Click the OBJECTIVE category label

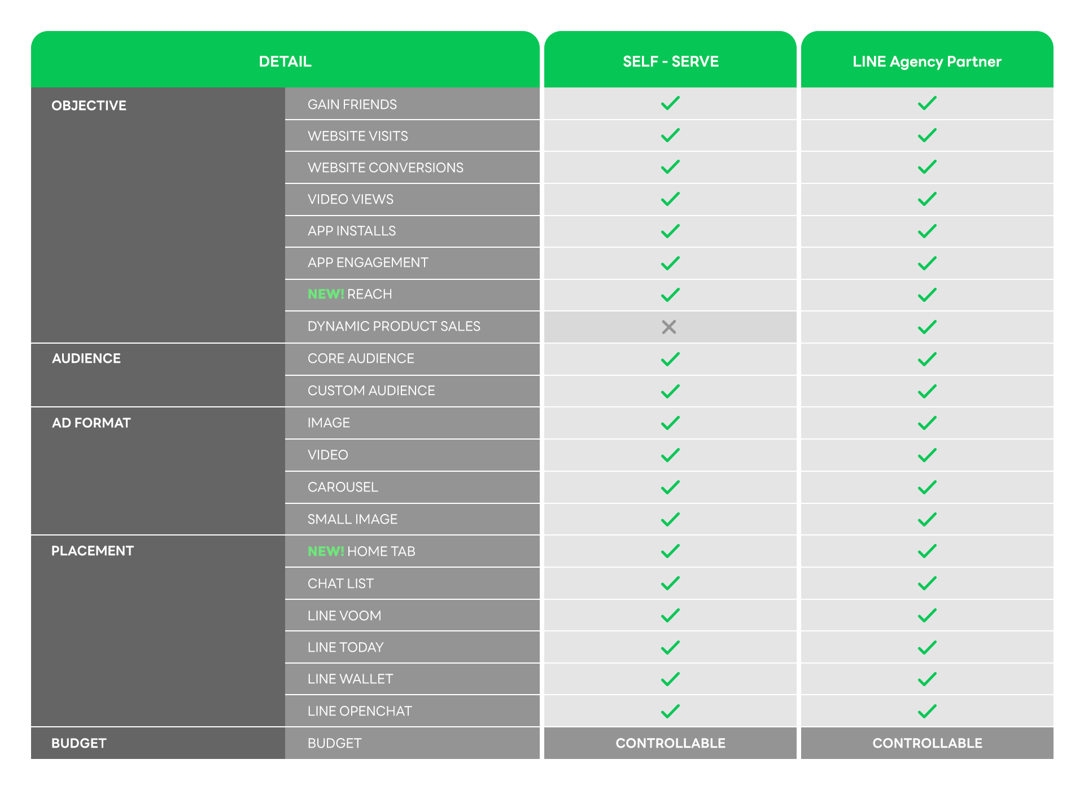coord(89,106)
